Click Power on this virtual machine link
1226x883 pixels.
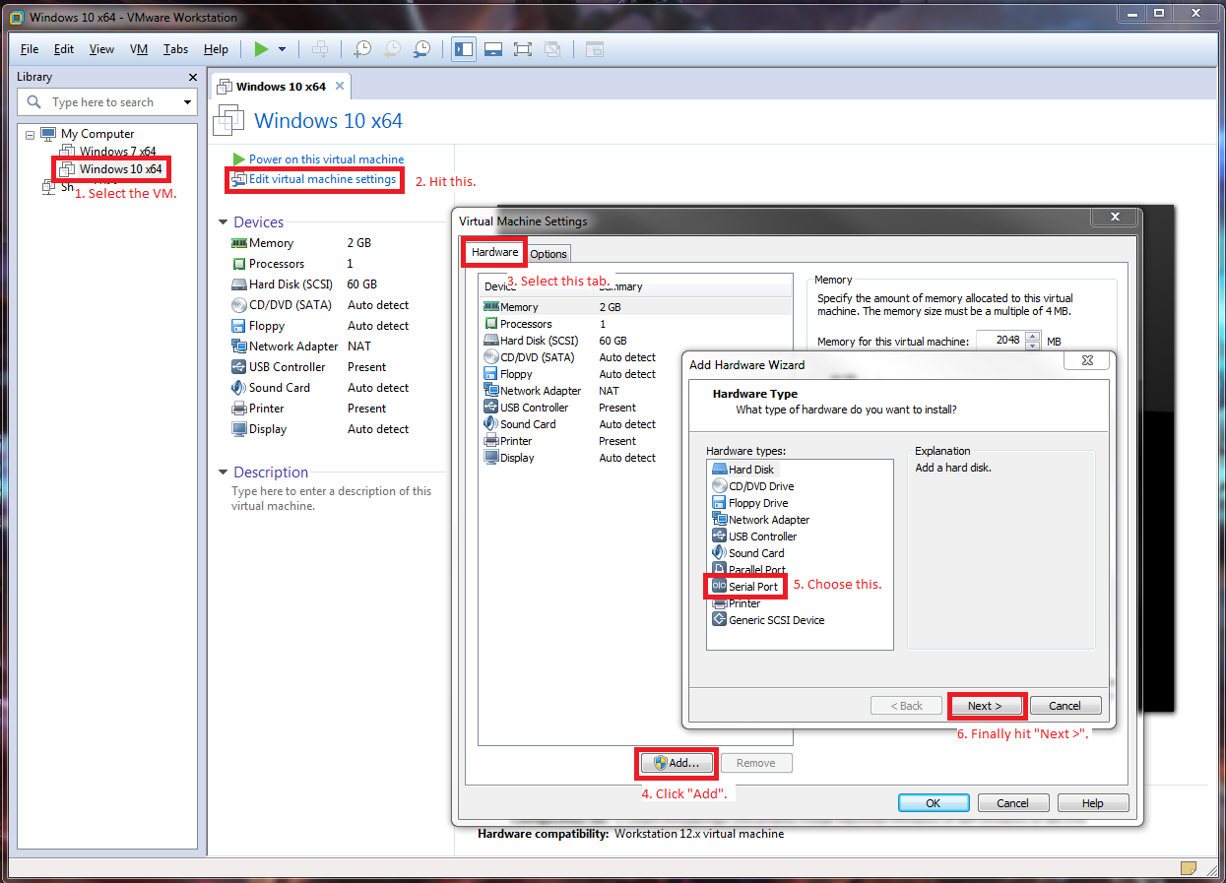(326, 159)
